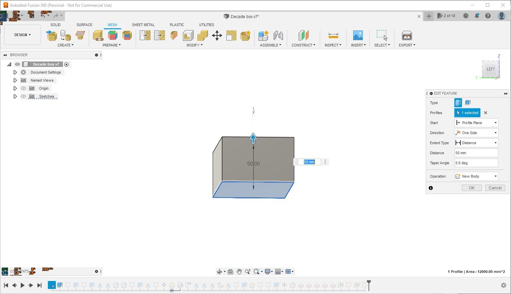511x294 pixels.
Task: Select the Repair mesh tool
Action: click(x=98, y=35)
